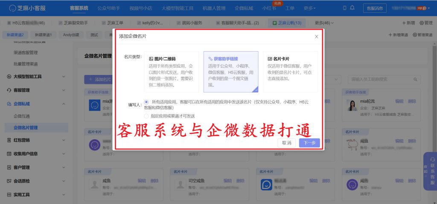Choose the 名片卡片 card type

pyautogui.click(x=290, y=72)
